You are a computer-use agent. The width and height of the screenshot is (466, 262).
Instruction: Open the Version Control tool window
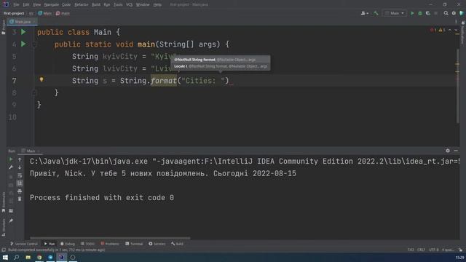(x=24, y=244)
